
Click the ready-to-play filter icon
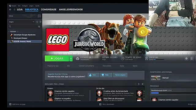[40, 22]
